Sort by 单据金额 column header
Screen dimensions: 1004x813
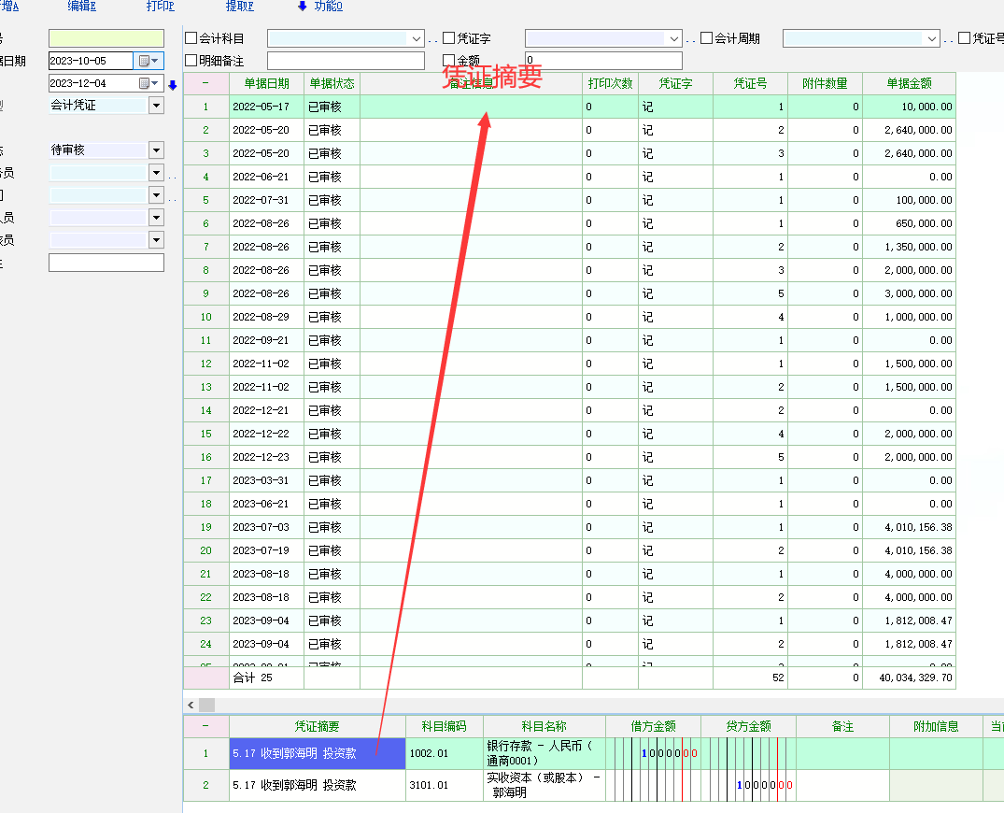coord(908,83)
